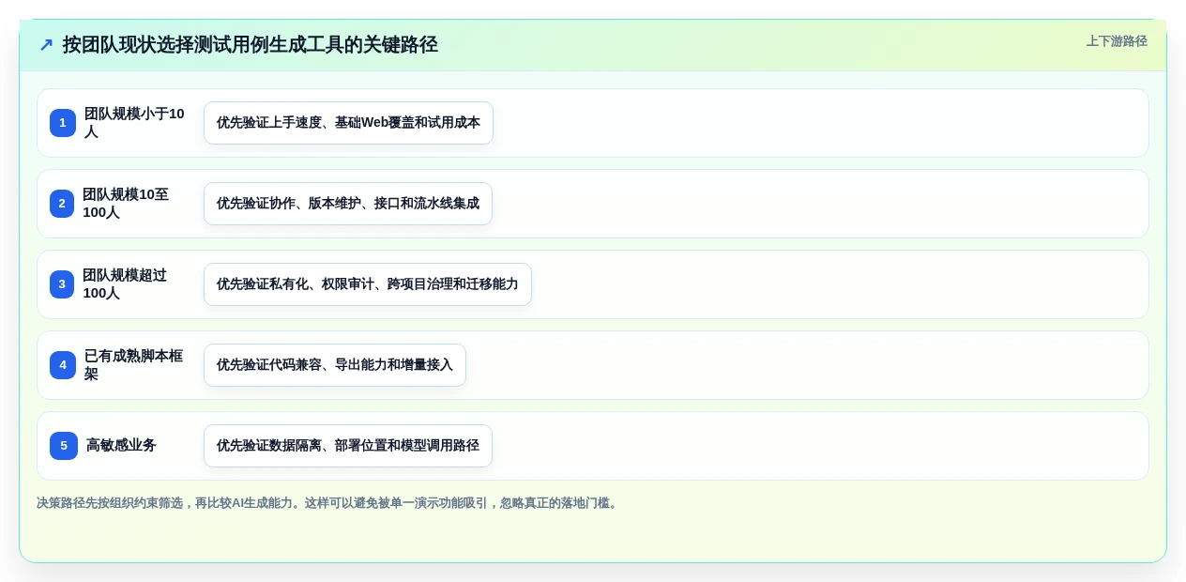Click the title 按团队现状选择测试用例生成工具的关键路径
Viewport: 1186px width, 582px height.
point(250,45)
